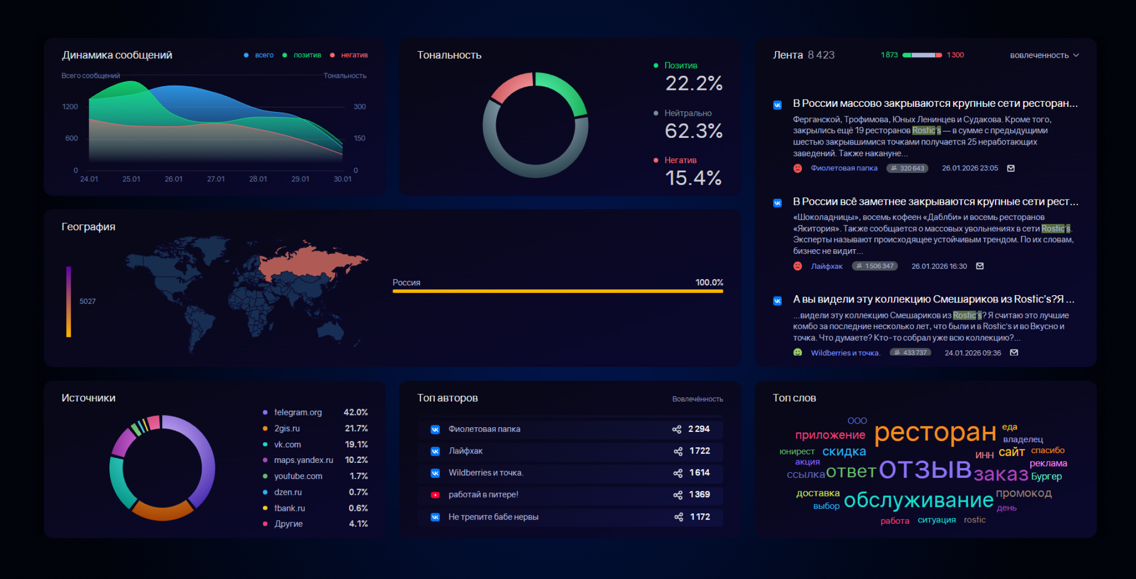Toggle the «позитив» series in chart legend
Viewport: 1136px width, 579px height.
[302, 55]
